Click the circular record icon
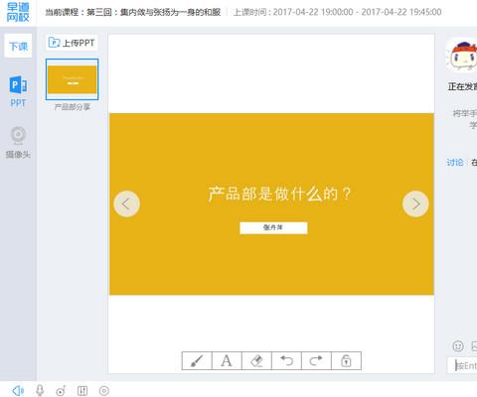This screenshot has height=397, width=477. 104,391
